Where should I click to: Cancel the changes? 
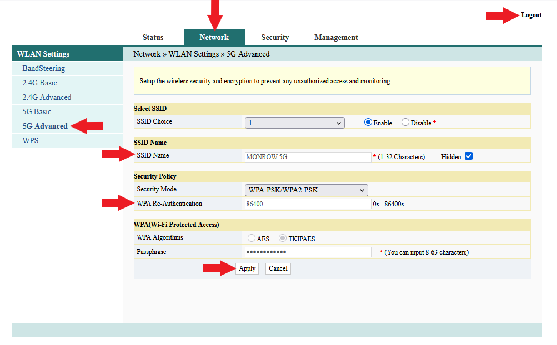click(278, 268)
